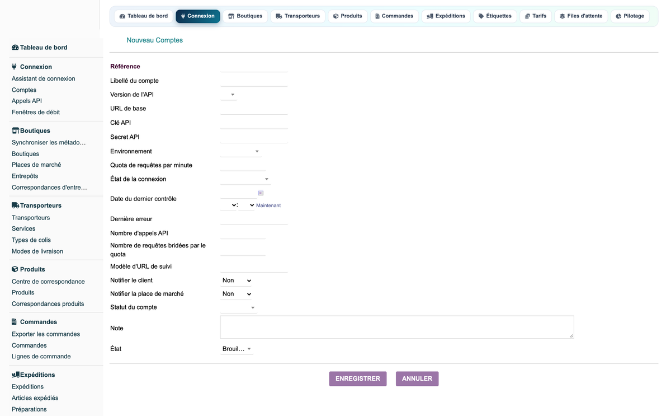Open the Transporteurs top tab
The width and height of the screenshot is (671, 416).
[298, 16]
